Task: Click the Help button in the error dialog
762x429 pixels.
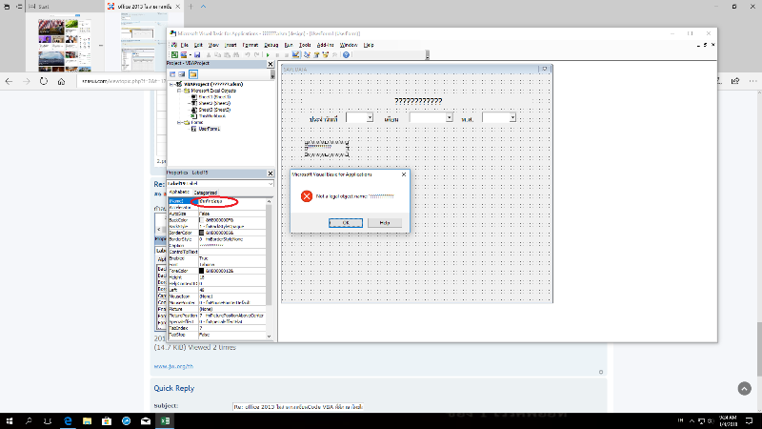Action: coord(384,222)
